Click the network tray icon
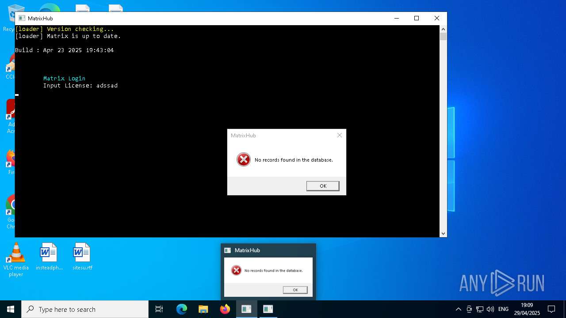566x318 pixels. coord(480,309)
